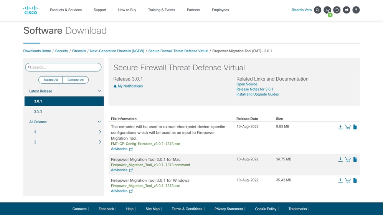
Task: Collapse the Latest Release section chevron
Action: tap(99, 91)
